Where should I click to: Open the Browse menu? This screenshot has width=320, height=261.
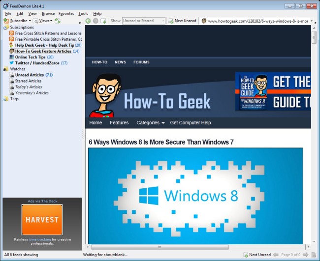coord(48,13)
